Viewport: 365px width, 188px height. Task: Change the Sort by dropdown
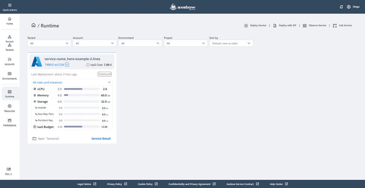tap(231, 43)
